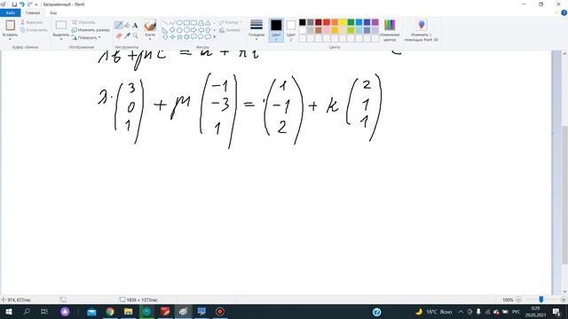
Task: Click the Select (Выделить) rectangle icon
Action: pos(61,25)
